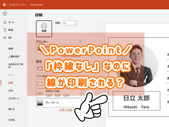
Task: Open the 共有 (Share) page
Action: click(11, 90)
